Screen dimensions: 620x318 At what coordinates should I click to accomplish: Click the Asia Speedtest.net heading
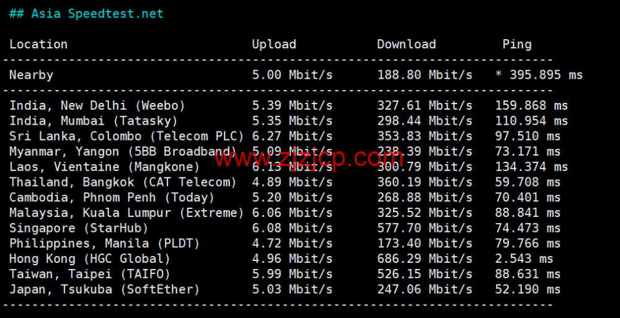point(86,13)
